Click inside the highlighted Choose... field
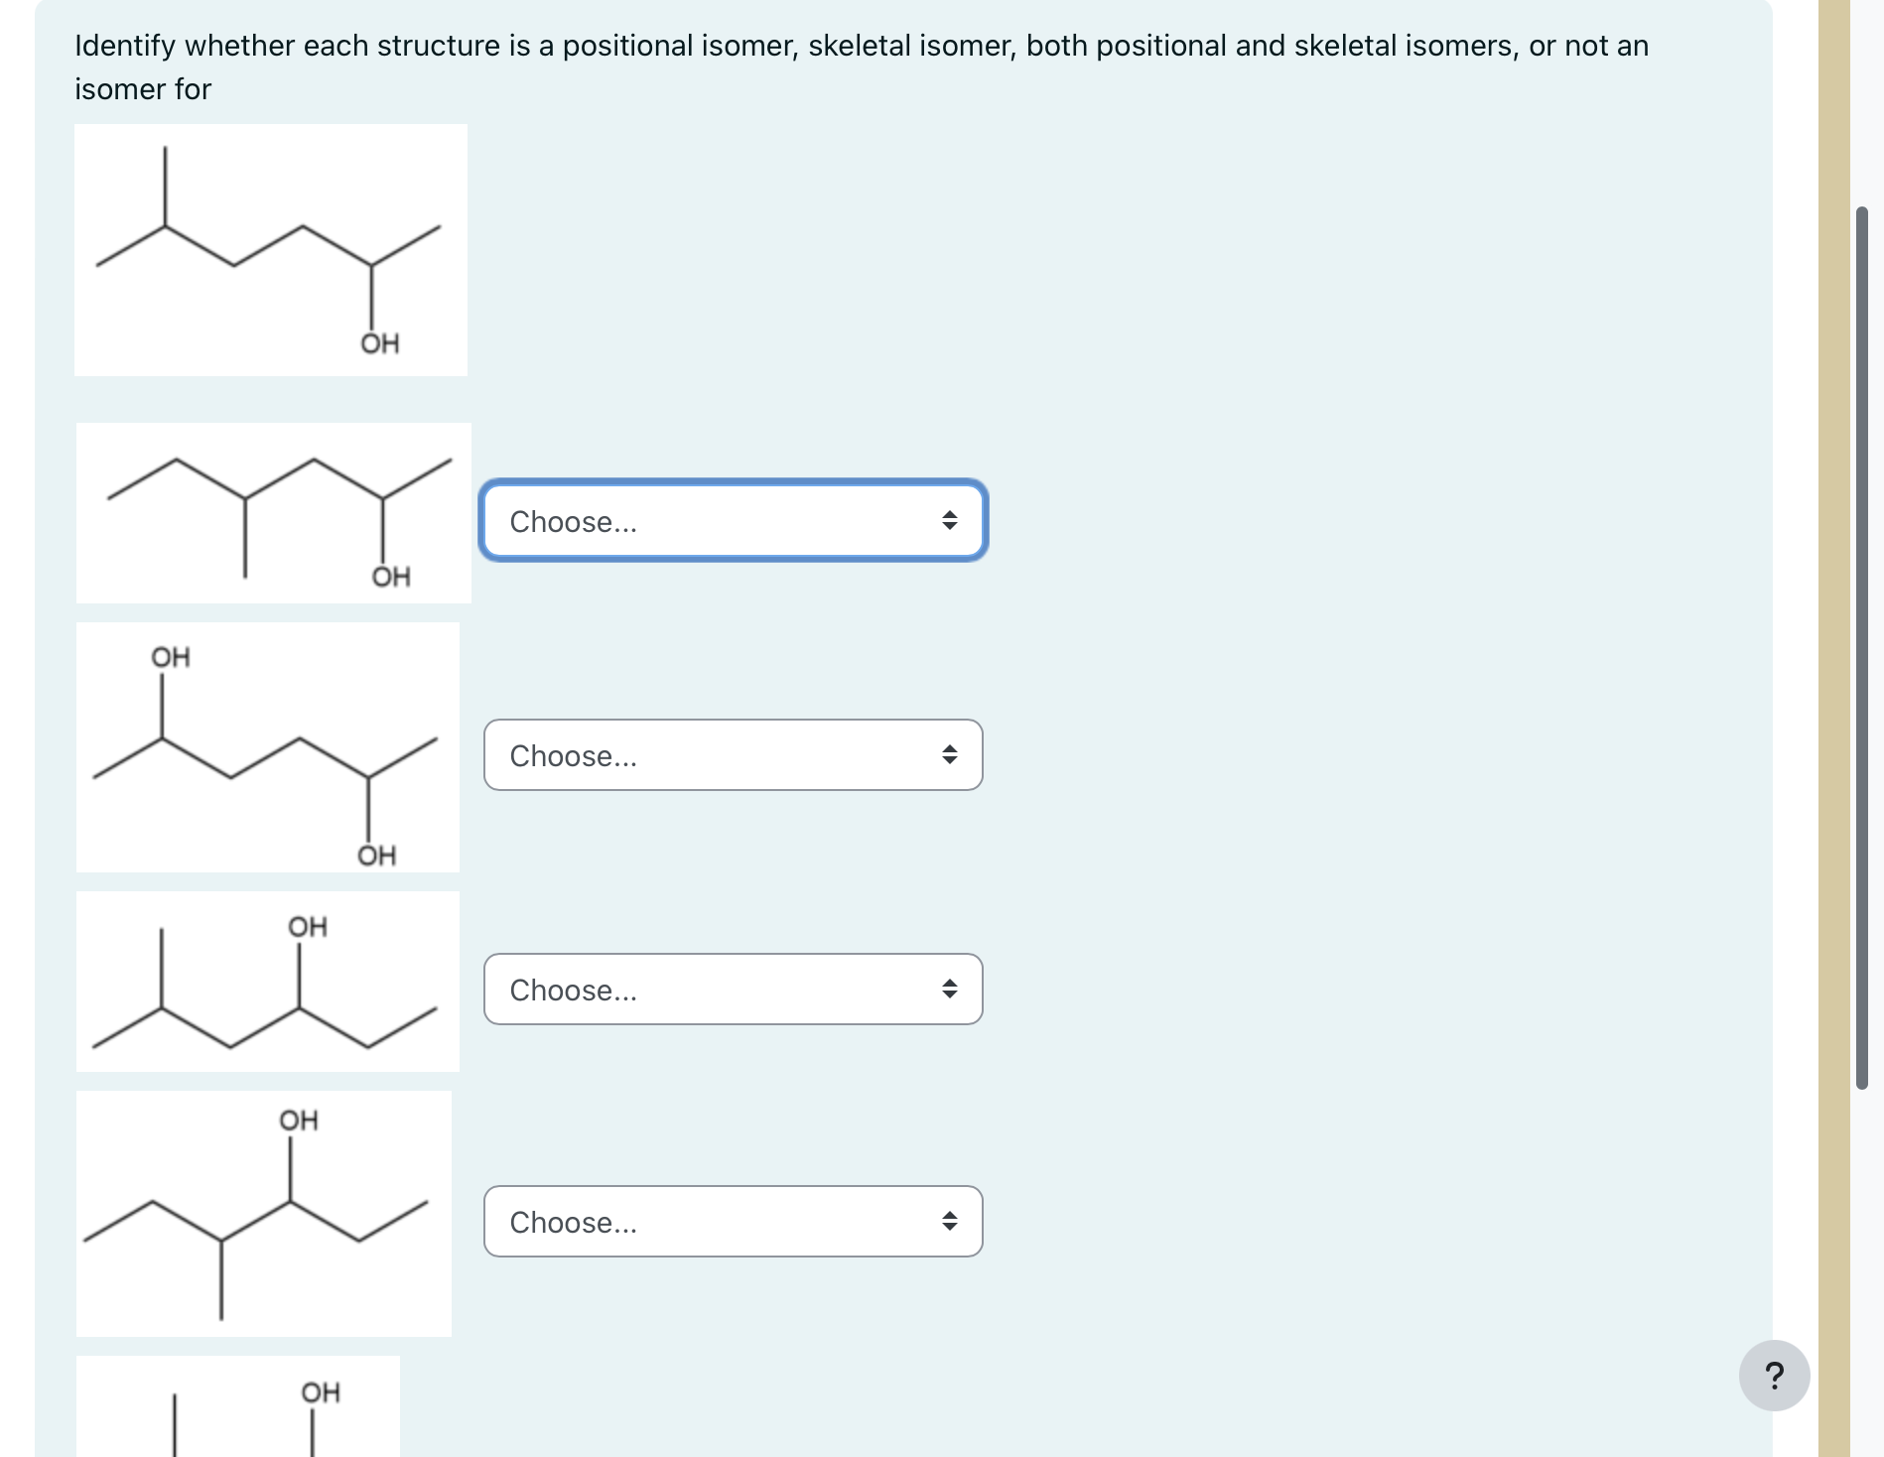1884x1457 pixels. pos(695,522)
